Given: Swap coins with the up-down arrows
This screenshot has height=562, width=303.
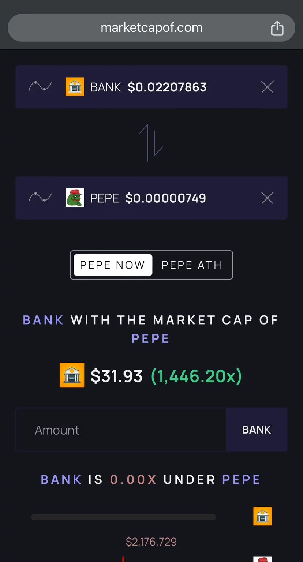Looking at the screenshot, I should (151, 143).
